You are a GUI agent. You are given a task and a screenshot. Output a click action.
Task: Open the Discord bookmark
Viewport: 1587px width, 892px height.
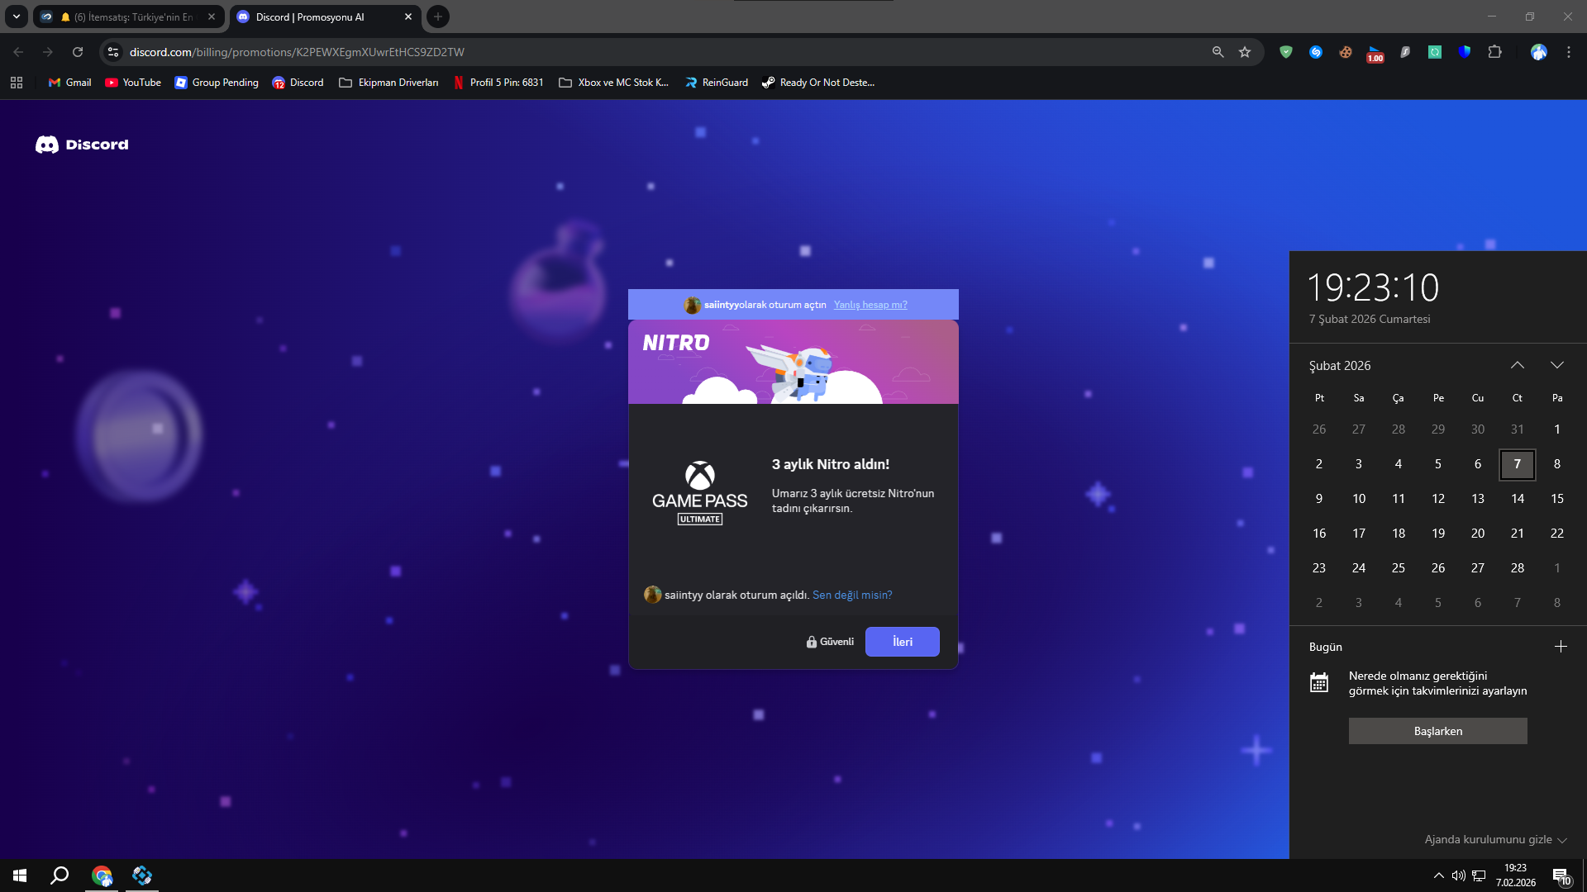(x=298, y=83)
